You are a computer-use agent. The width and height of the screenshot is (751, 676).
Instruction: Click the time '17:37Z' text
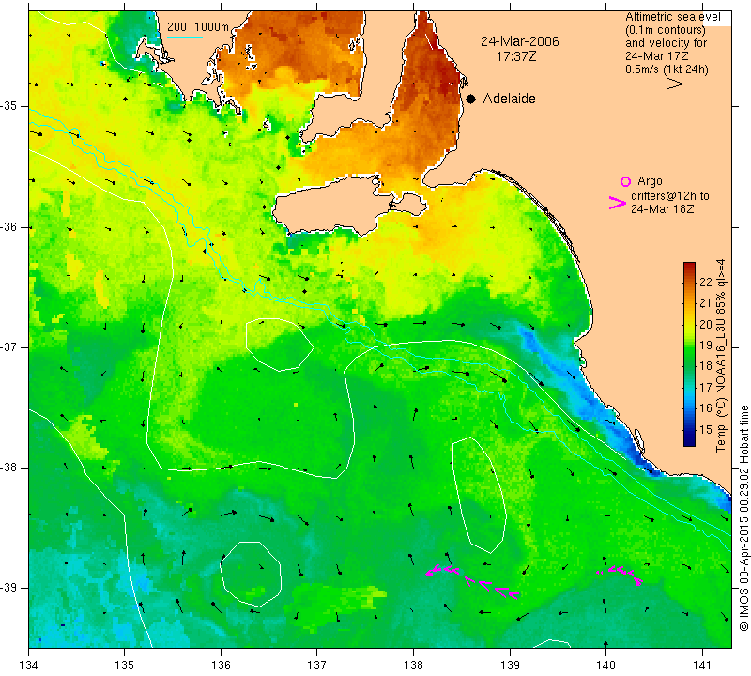click(515, 56)
